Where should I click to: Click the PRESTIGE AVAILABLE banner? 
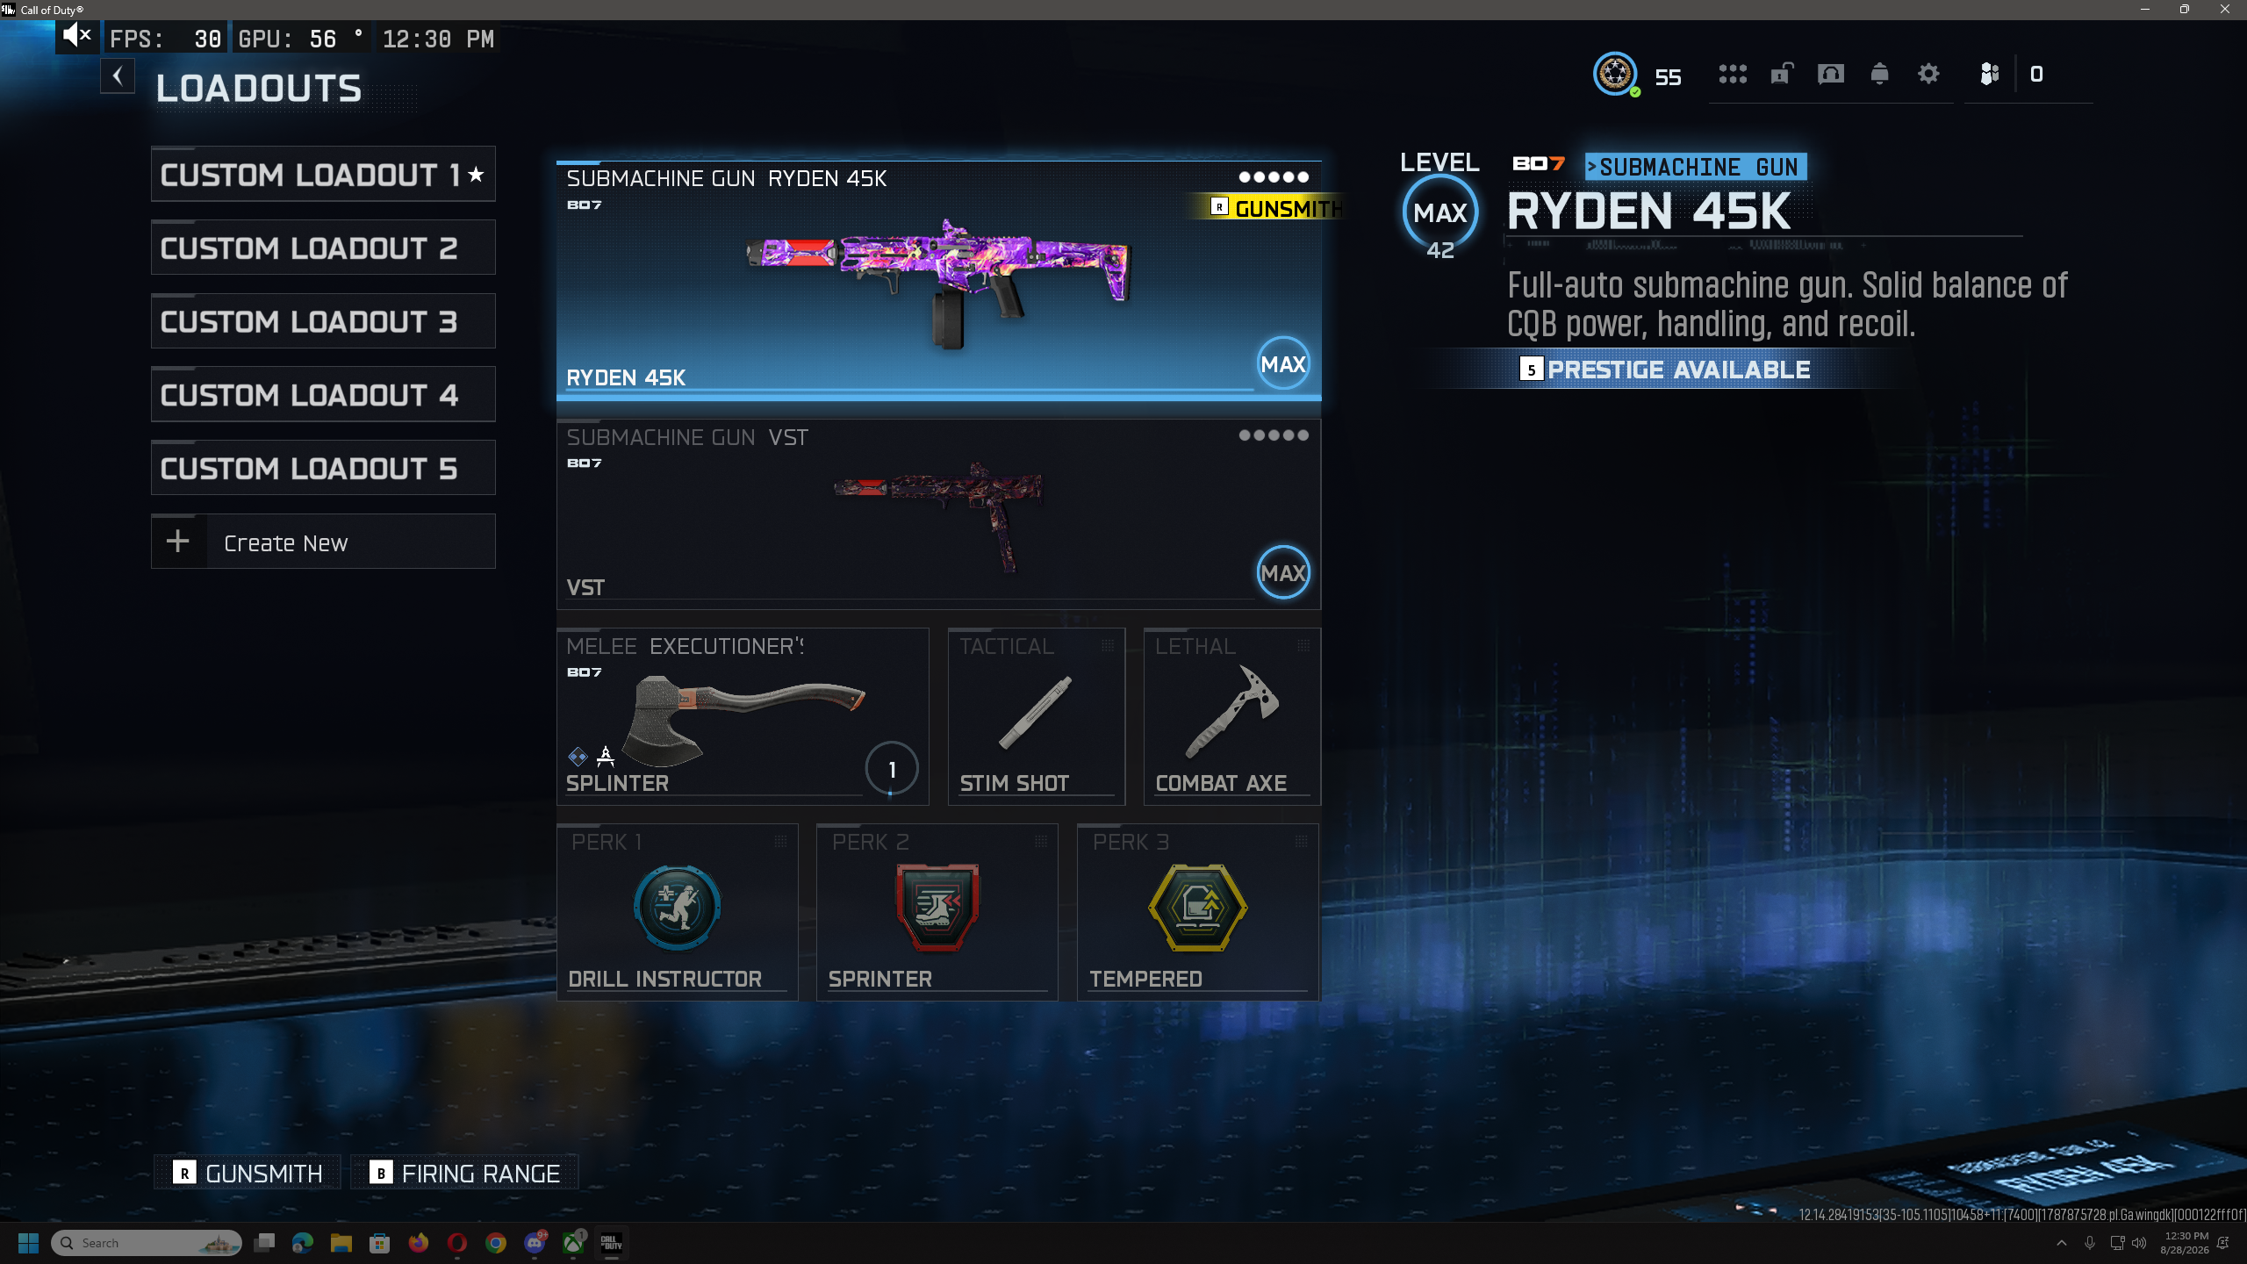point(1664,370)
